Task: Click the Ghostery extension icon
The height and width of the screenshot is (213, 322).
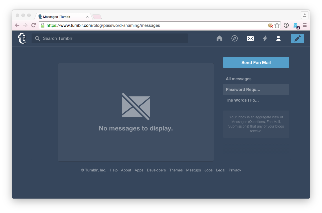Action: click(x=296, y=25)
